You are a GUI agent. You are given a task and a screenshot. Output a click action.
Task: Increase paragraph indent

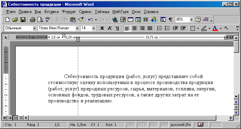183,28
